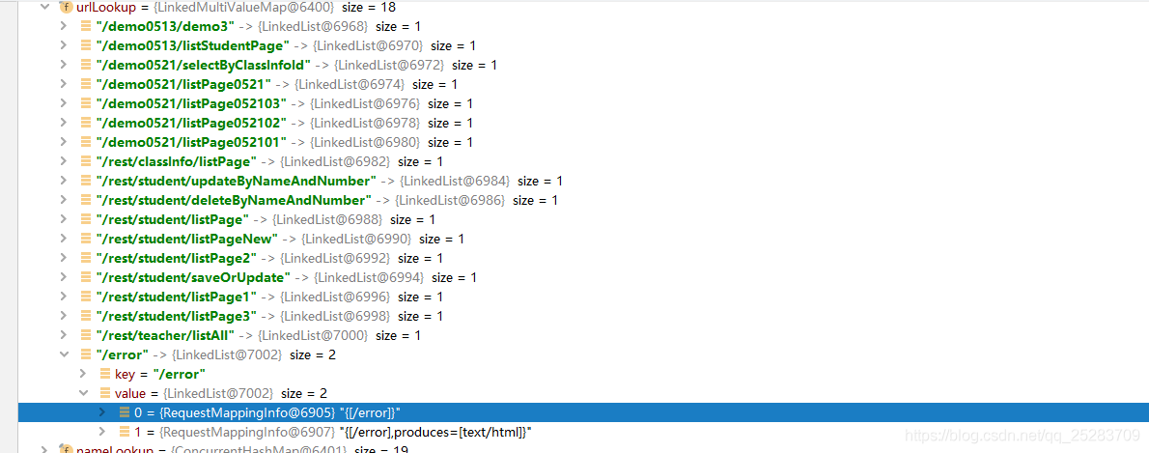Click the entry icon for "/demo0521/listPage052101"
The height and width of the screenshot is (453, 1149).
(86, 142)
